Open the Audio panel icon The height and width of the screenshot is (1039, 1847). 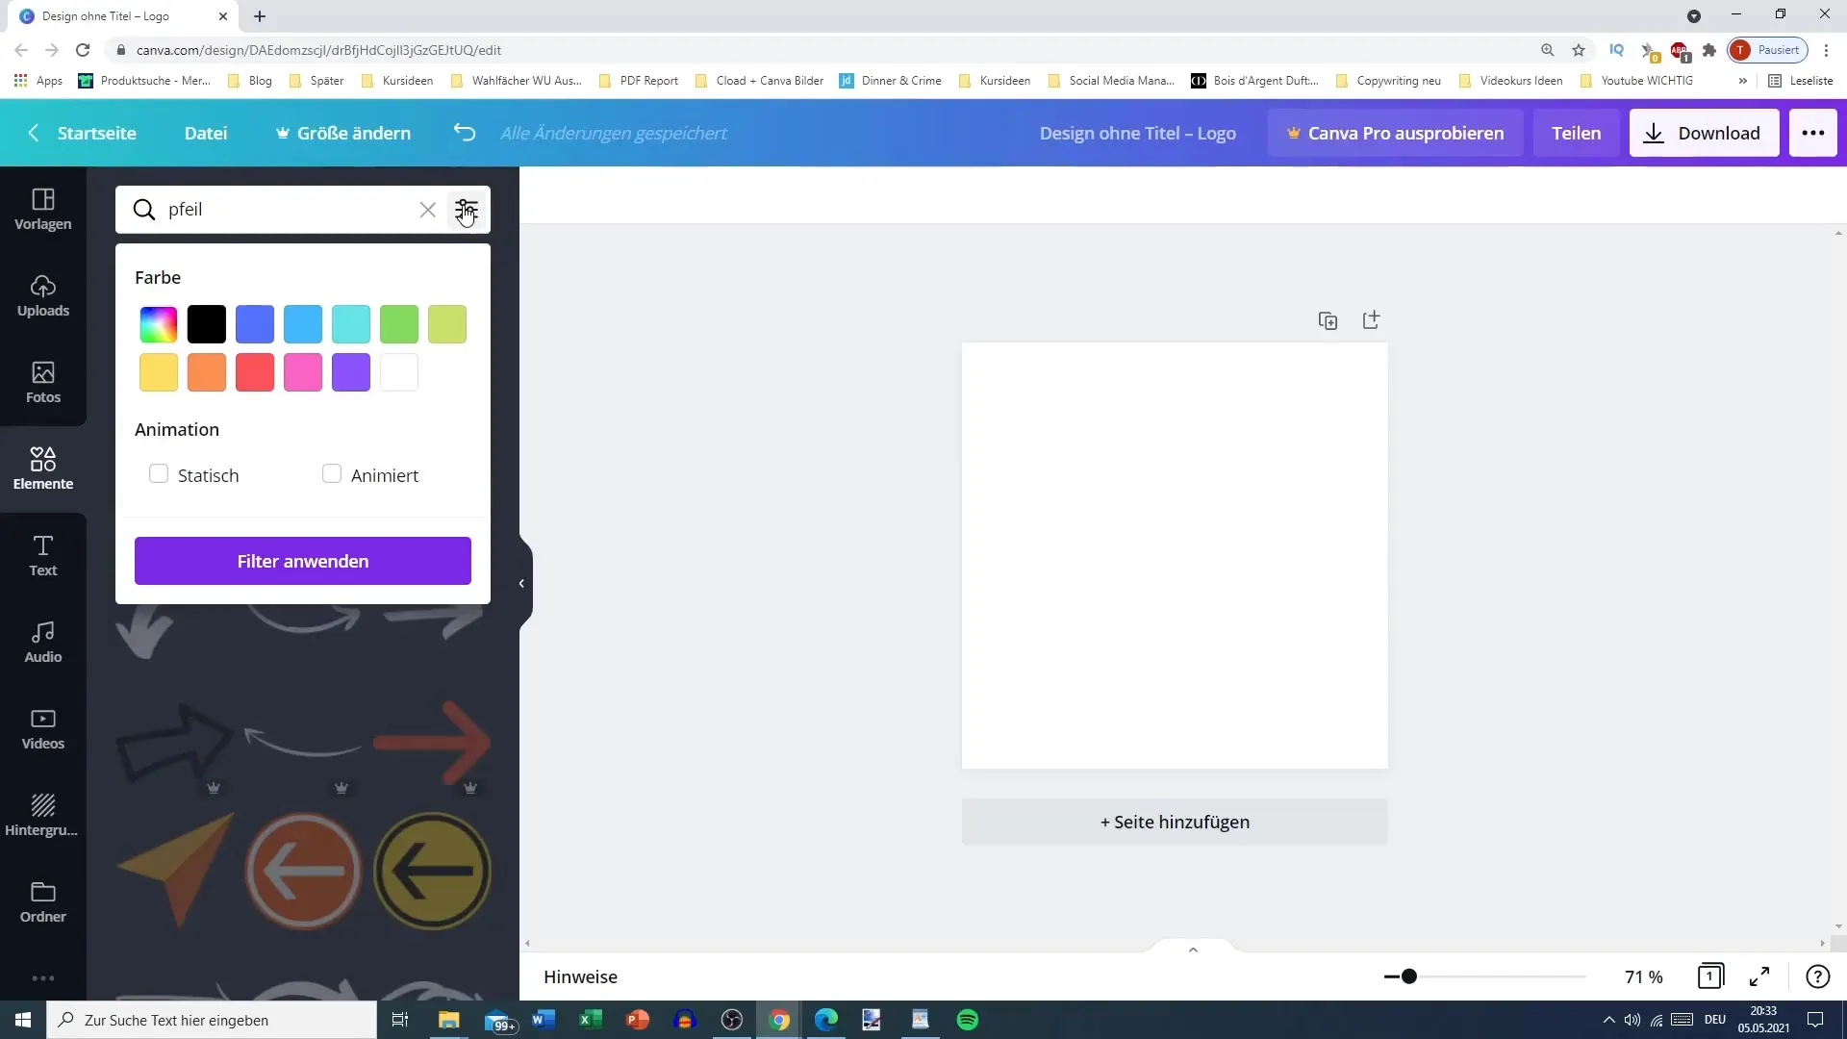(x=42, y=641)
